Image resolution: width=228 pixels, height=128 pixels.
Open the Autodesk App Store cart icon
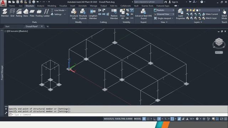190,2
